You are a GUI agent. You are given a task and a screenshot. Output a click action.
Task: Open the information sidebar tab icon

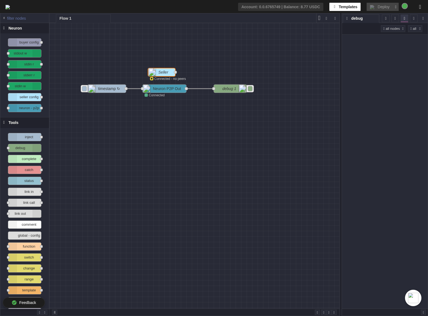[x=386, y=18]
